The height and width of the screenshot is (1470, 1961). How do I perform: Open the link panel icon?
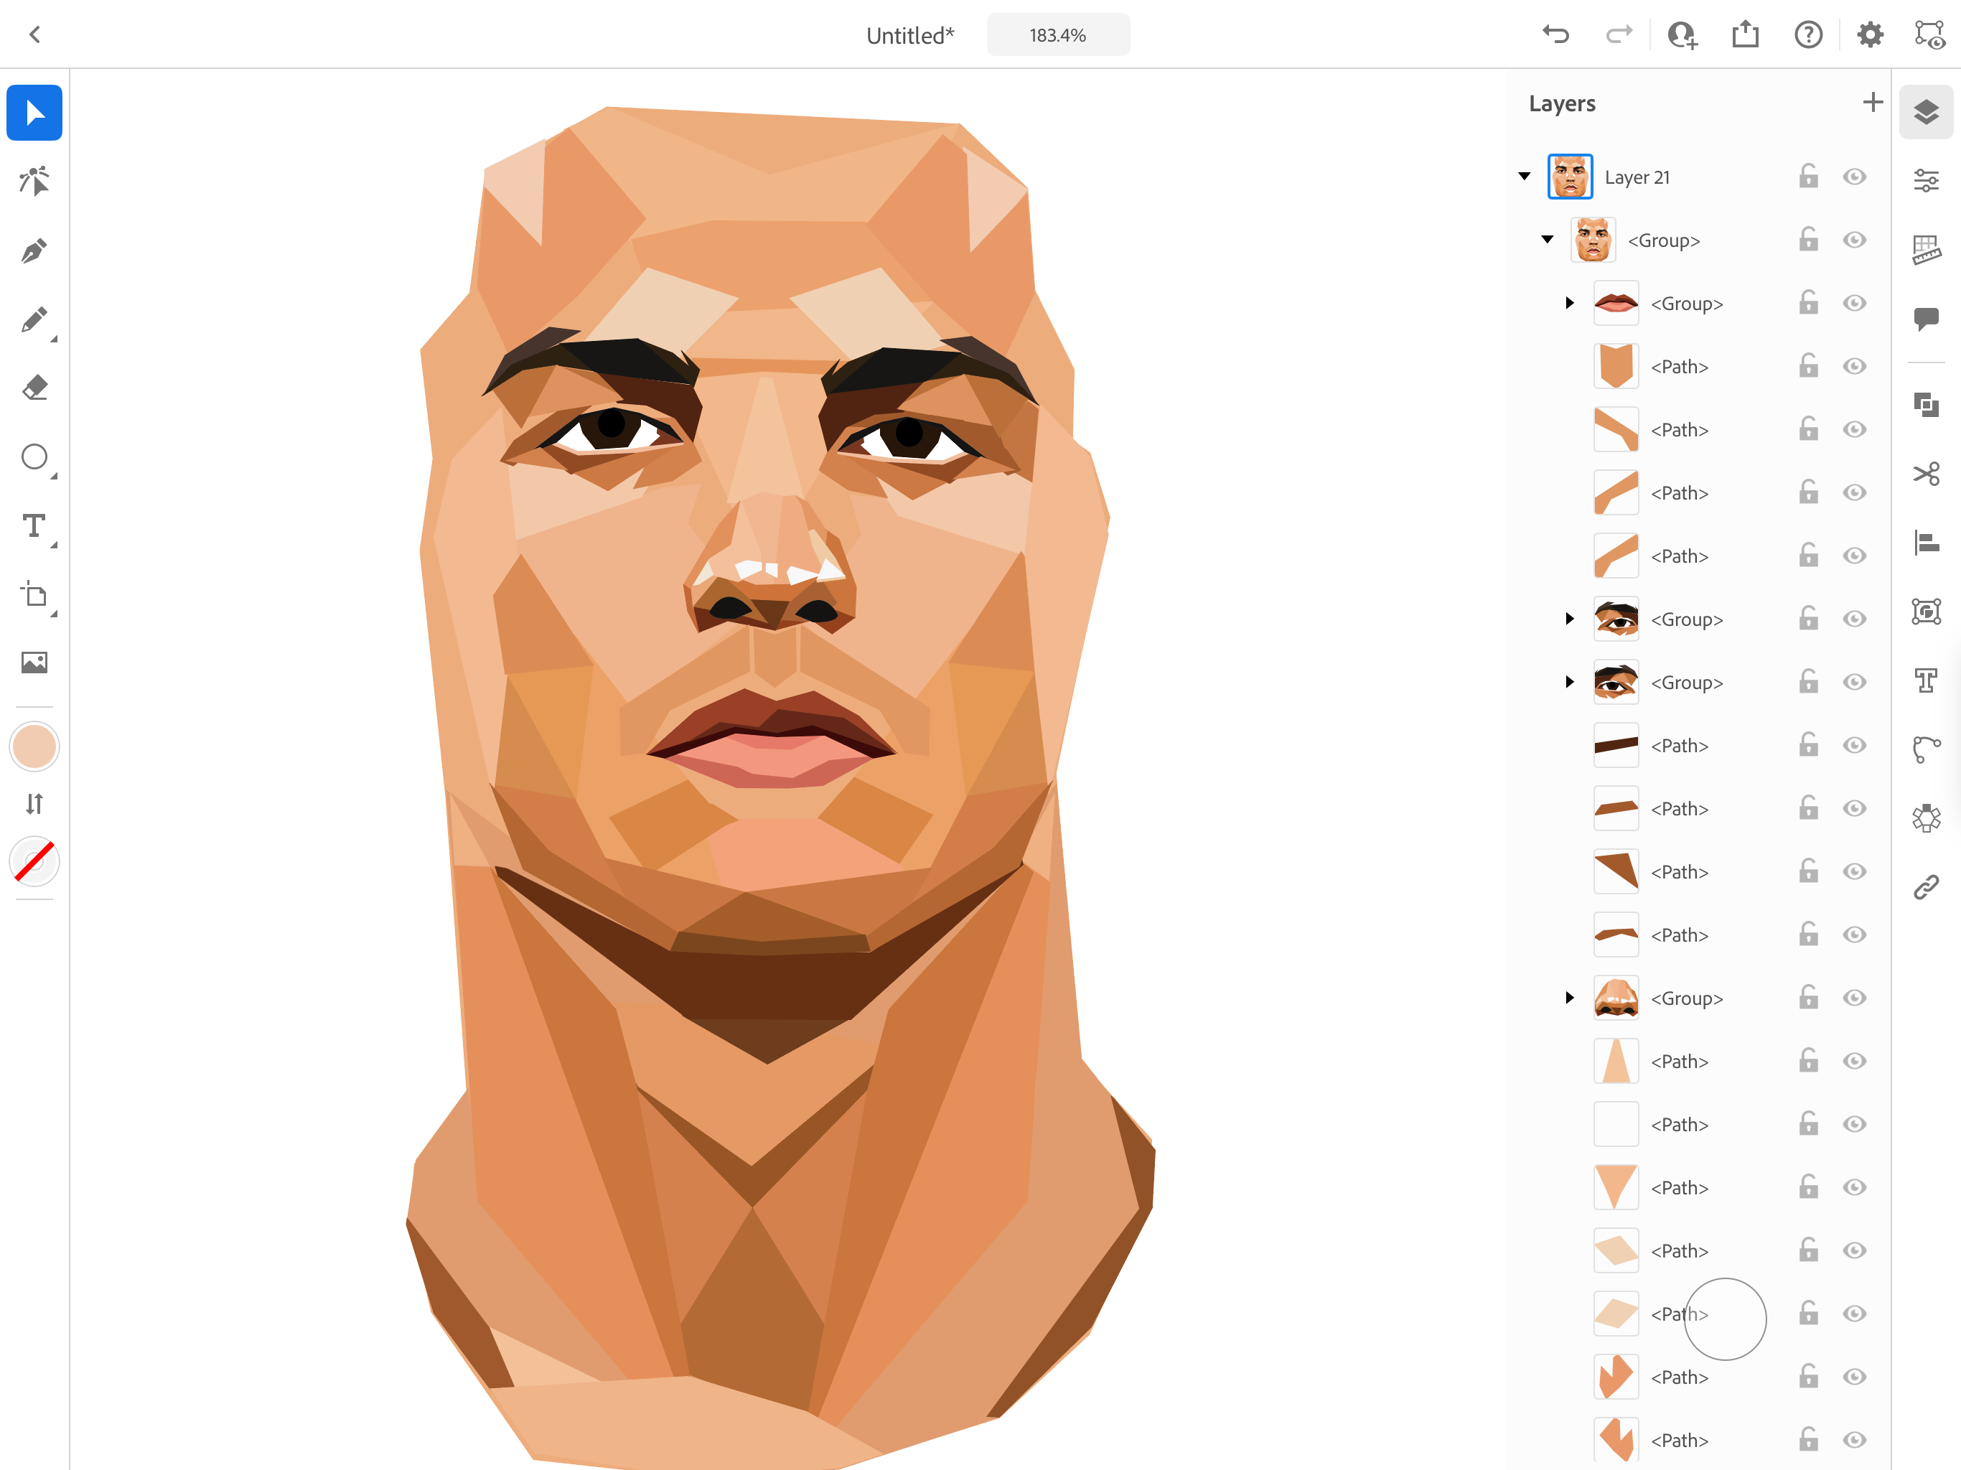(1926, 886)
